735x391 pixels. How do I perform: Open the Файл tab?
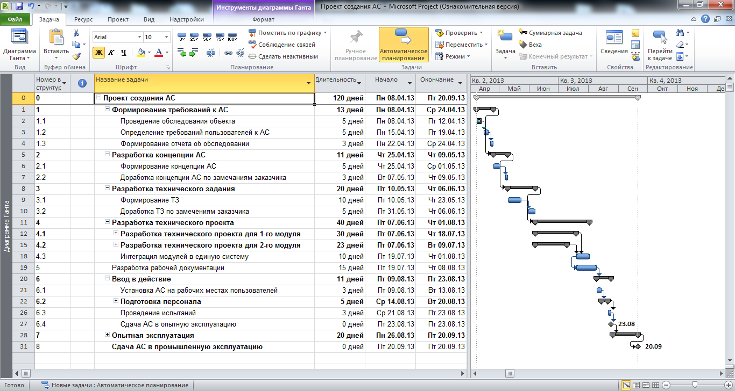15,19
